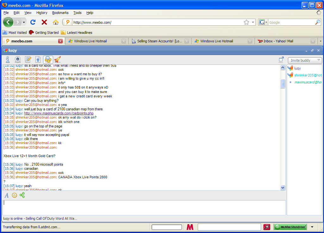Select maximuscard in the participant list
Screen dimensions: 324x233
click(x=305, y=82)
